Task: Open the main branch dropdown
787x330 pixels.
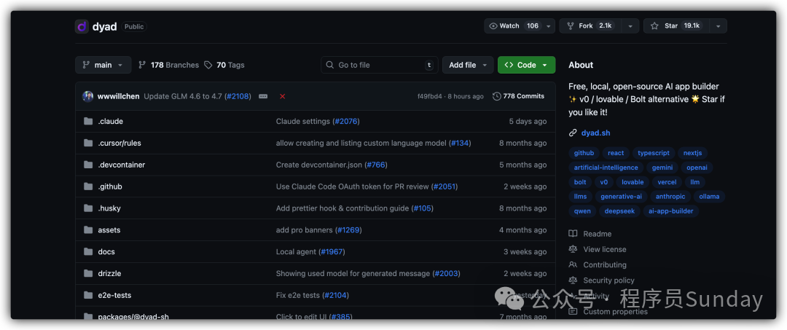Action: 103,65
